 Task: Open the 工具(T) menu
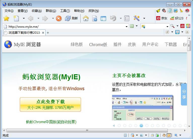[65, 11]
